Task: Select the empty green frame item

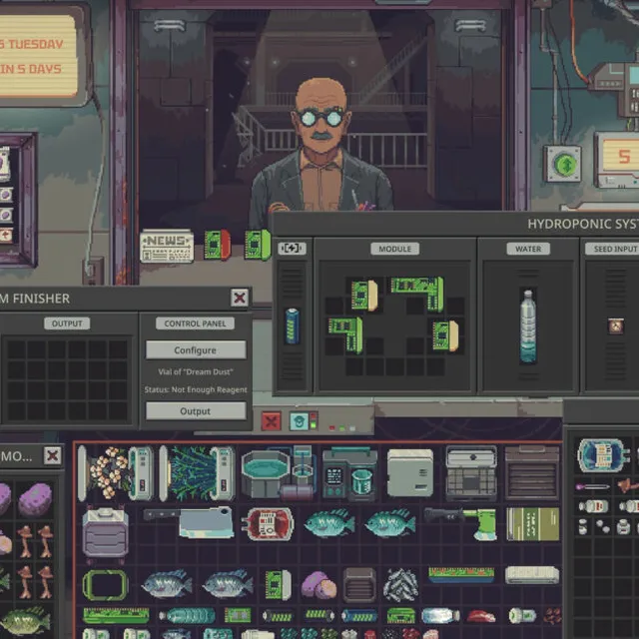Action: point(105,585)
